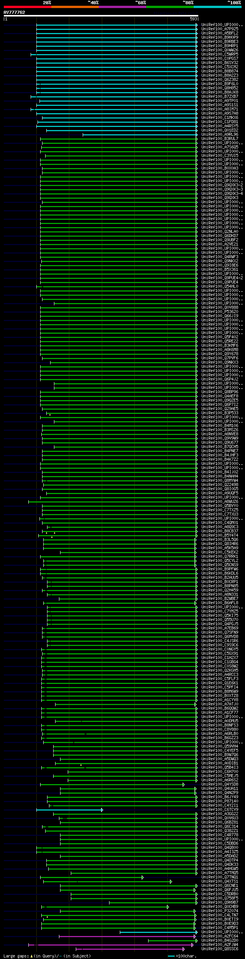Click the red segment of the identity scale
Screen dimensions: 245x959
[27, 7]
